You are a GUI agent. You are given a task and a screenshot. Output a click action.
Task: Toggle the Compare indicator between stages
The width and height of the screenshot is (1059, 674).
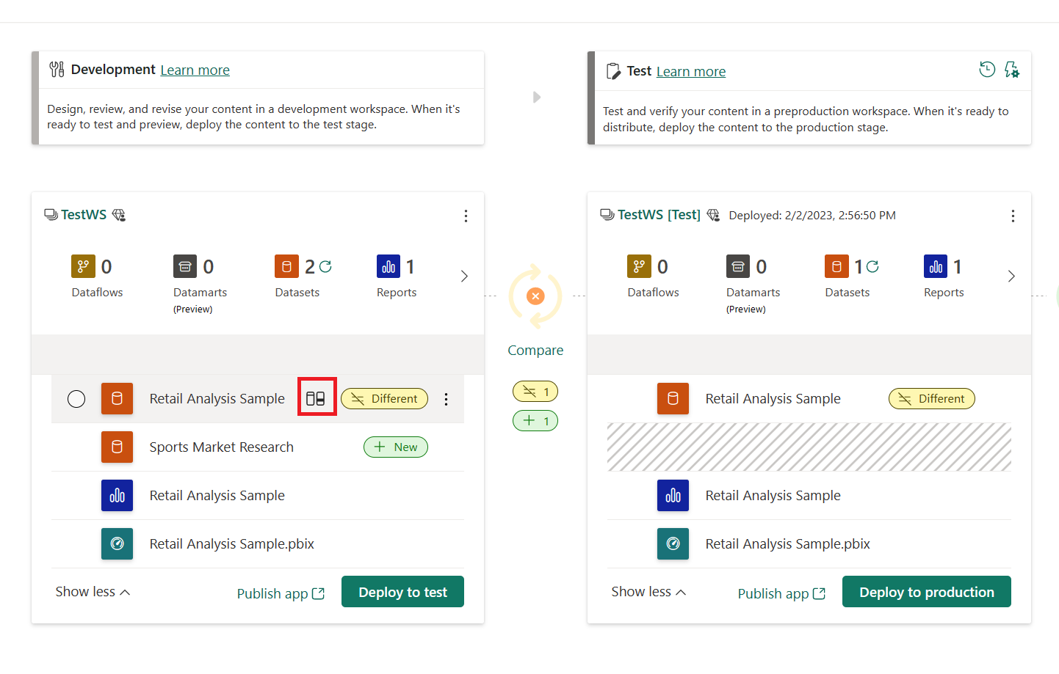535,296
